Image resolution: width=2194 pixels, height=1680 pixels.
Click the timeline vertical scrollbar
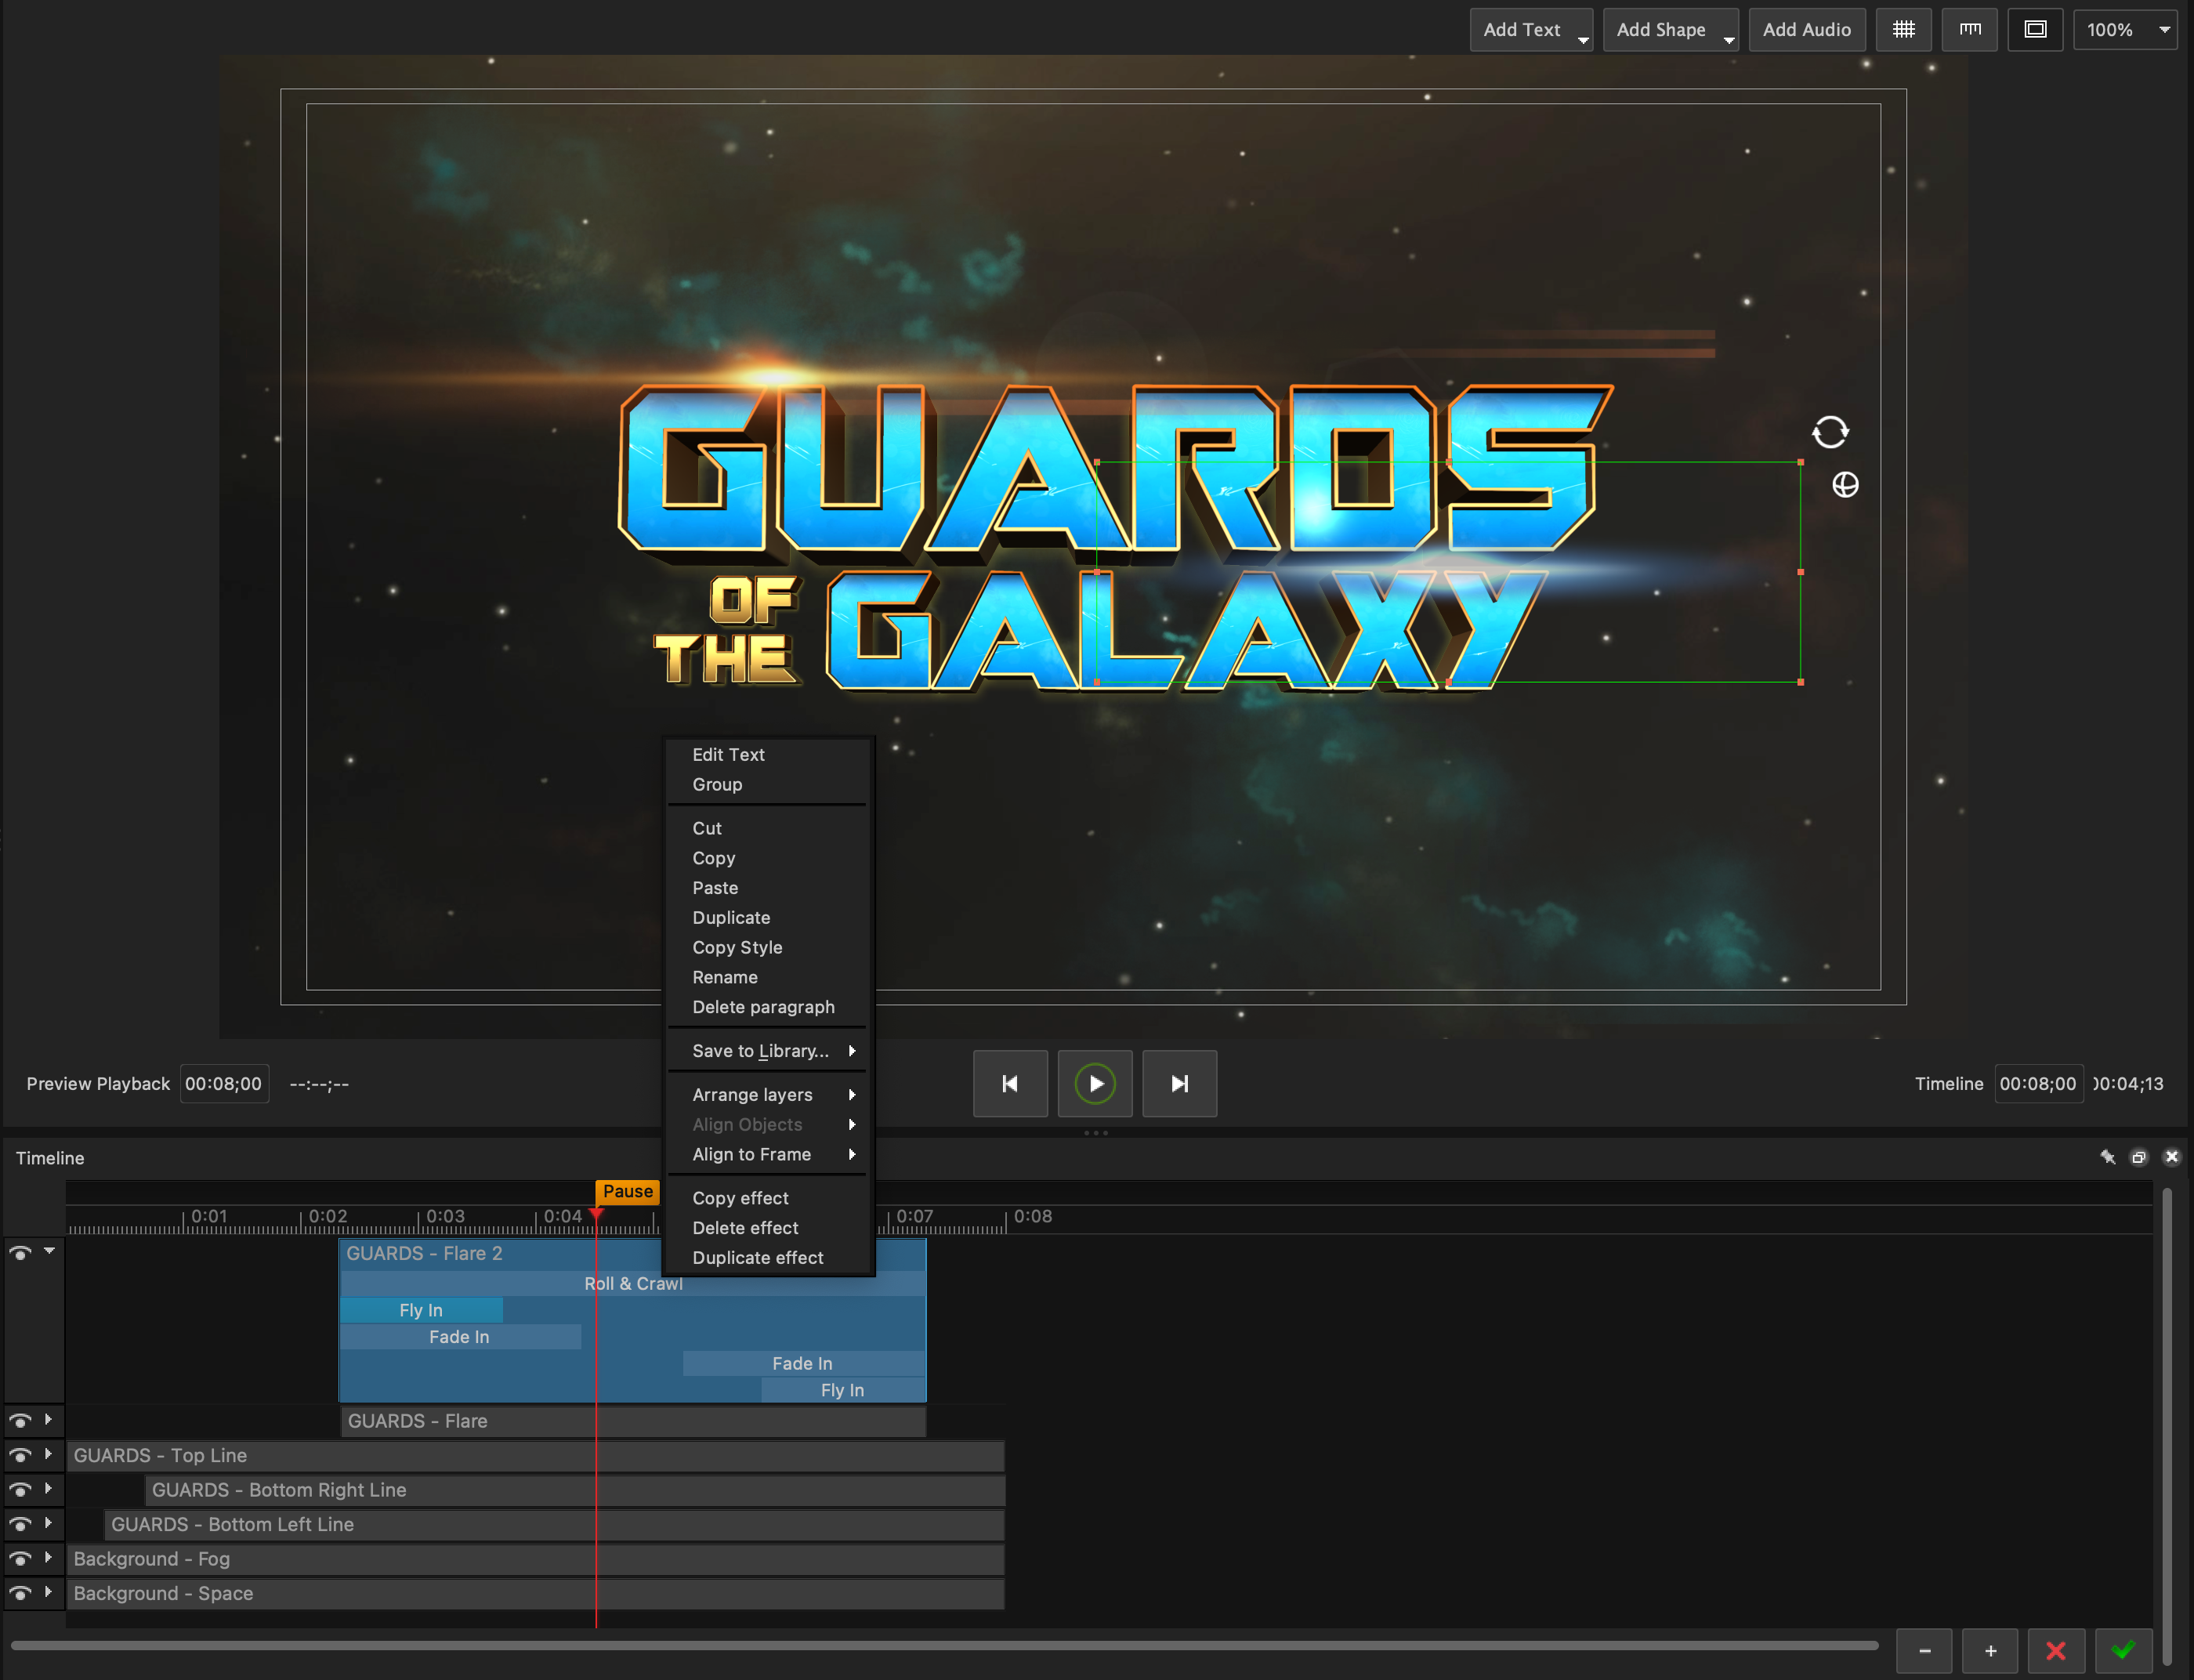tap(2166, 1425)
